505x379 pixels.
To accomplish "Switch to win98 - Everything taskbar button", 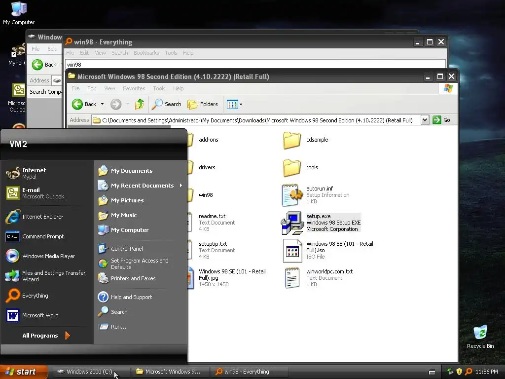I will [249, 372].
